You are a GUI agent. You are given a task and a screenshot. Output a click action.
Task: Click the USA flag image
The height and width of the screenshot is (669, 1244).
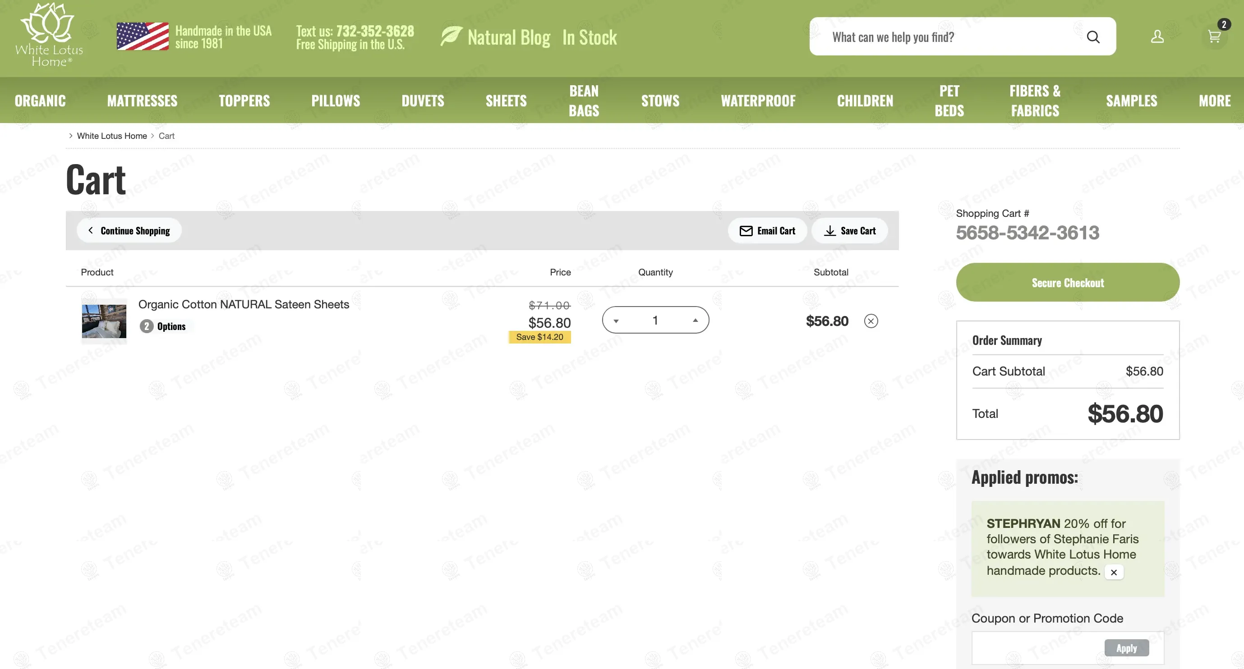tap(143, 36)
